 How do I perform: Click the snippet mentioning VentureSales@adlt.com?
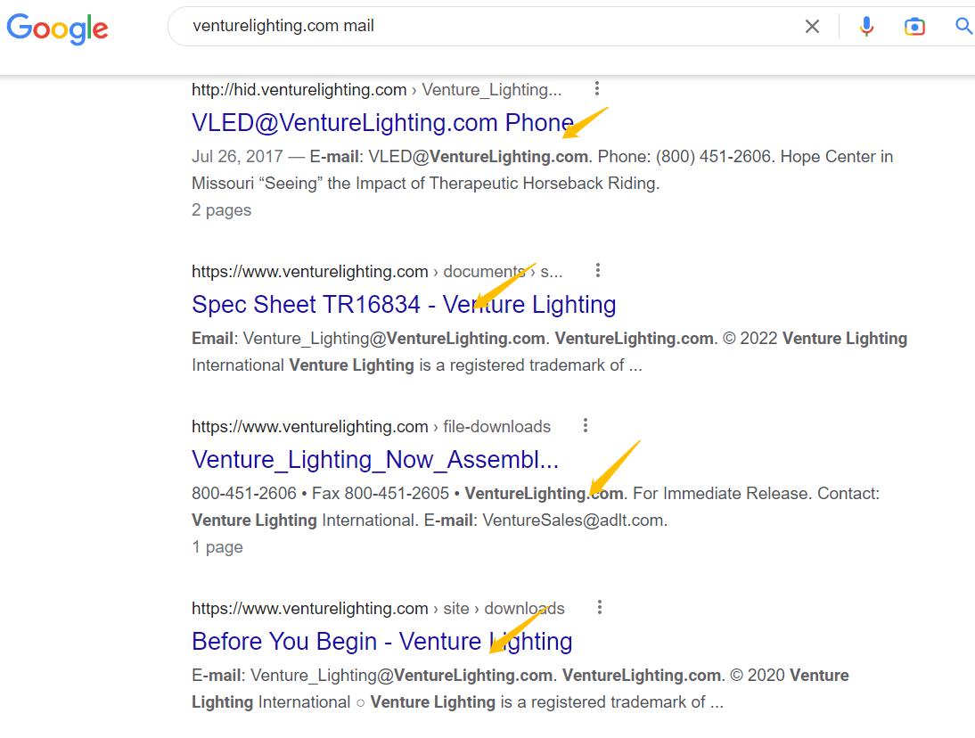tap(535, 506)
